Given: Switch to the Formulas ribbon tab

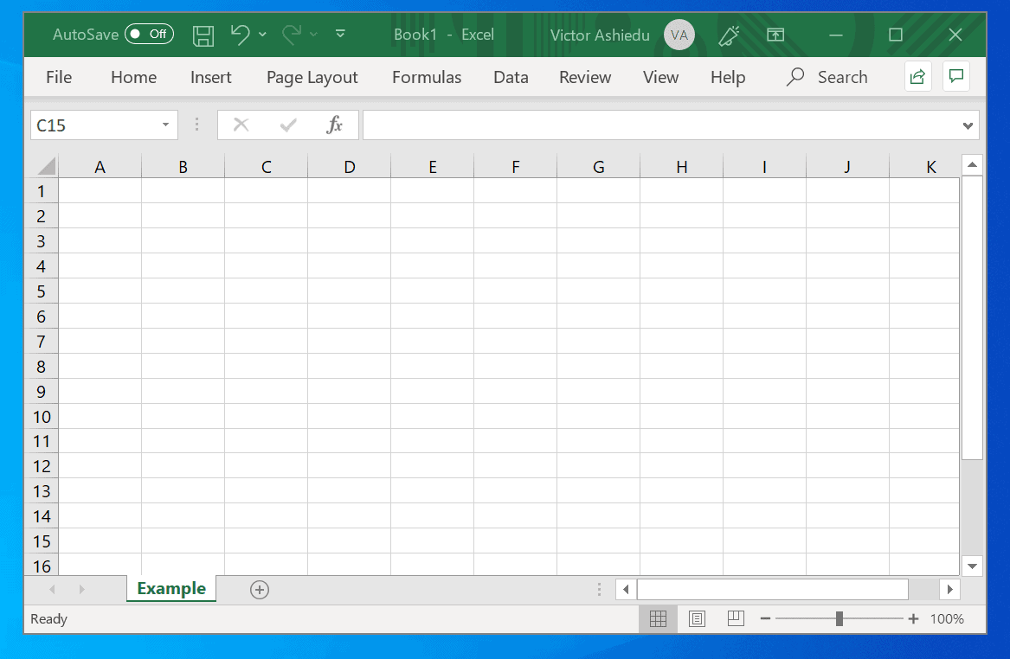Looking at the screenshot, I should point(426,77).
